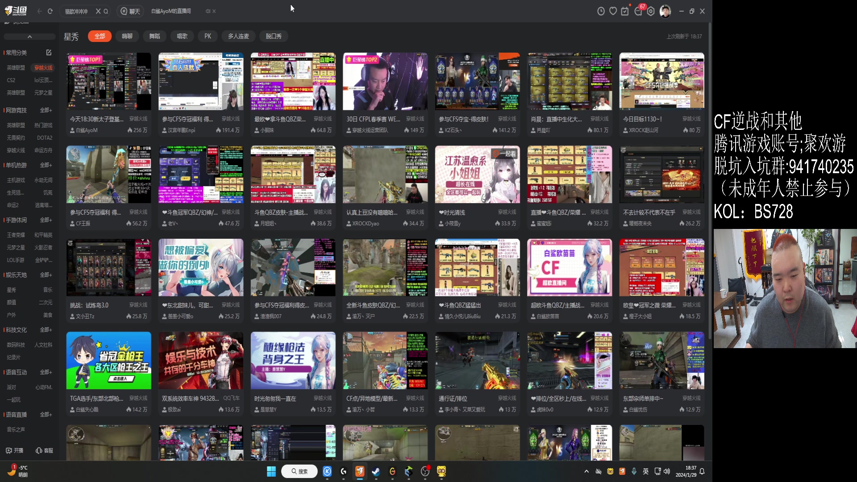Expand 语音直播 with 全部+
This screenshot has width=857, height=482.
click(x=46, y=415)
